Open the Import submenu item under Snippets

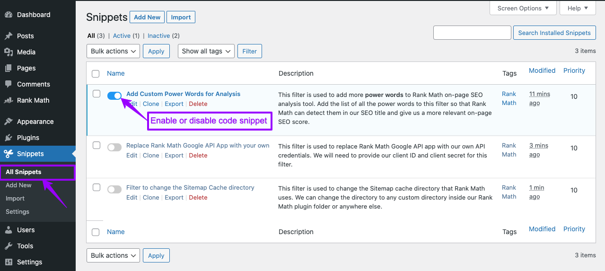point(15,199)
